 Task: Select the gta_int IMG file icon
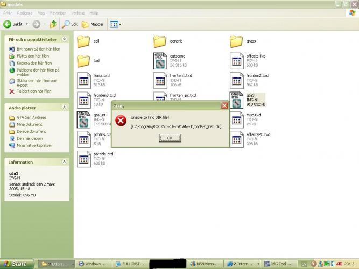click(x=83, y=119)
